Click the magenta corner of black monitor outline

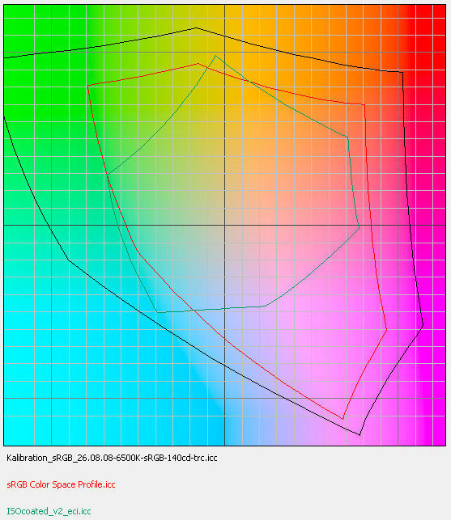[423, 326]
